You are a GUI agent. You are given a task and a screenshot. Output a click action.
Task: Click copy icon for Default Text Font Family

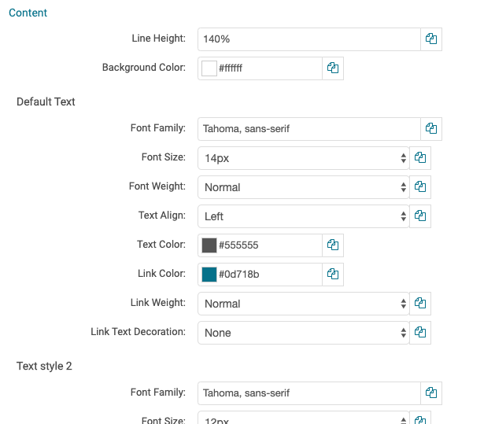click(x=431, y=128)
